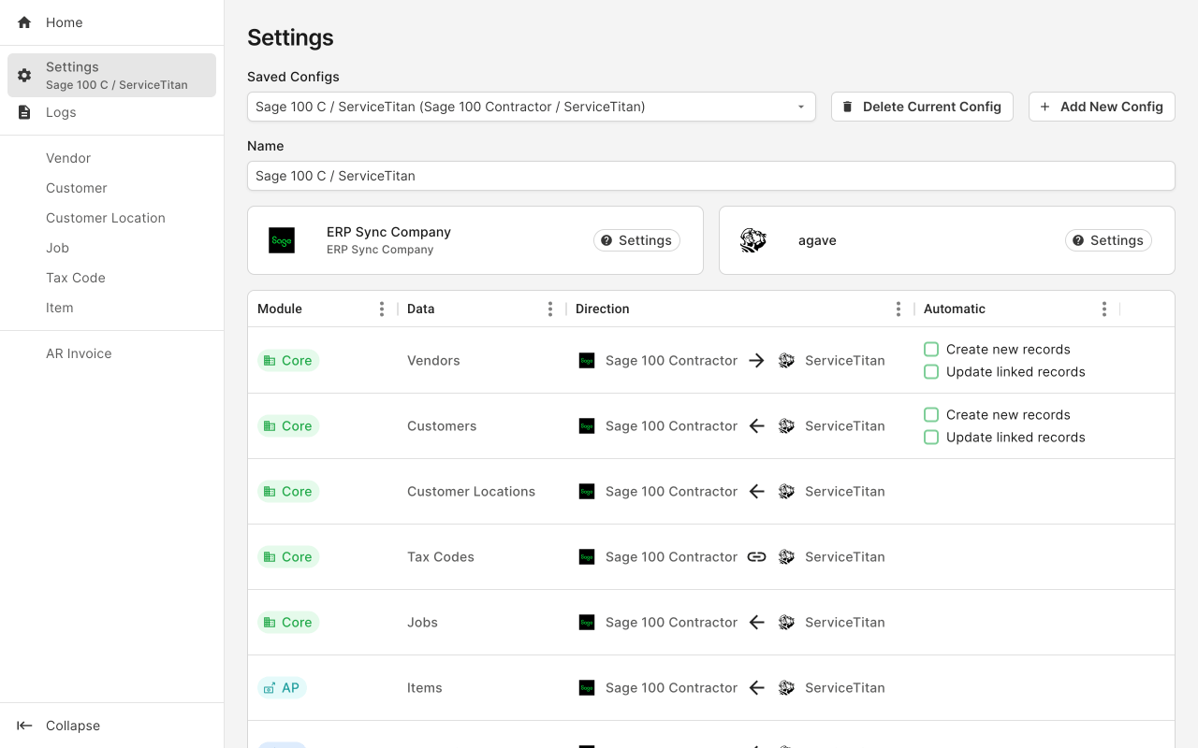Click the Settings gear icon in the sidebar
This screenshot has width=1198, height=748.
tap(24, 75)
